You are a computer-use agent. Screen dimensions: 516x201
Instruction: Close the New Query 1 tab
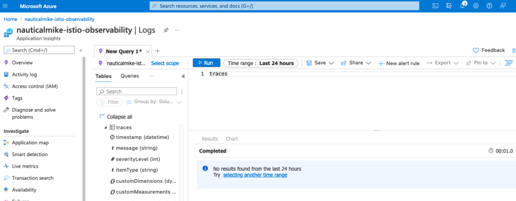(148, 51)
